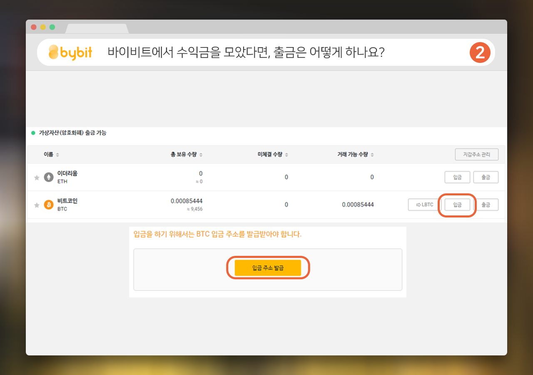Click the yellow minimize window button
The image size is (533, 375).
(x=43, y=27)
